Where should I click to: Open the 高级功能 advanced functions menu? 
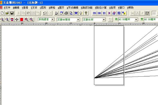click(87, 8)
